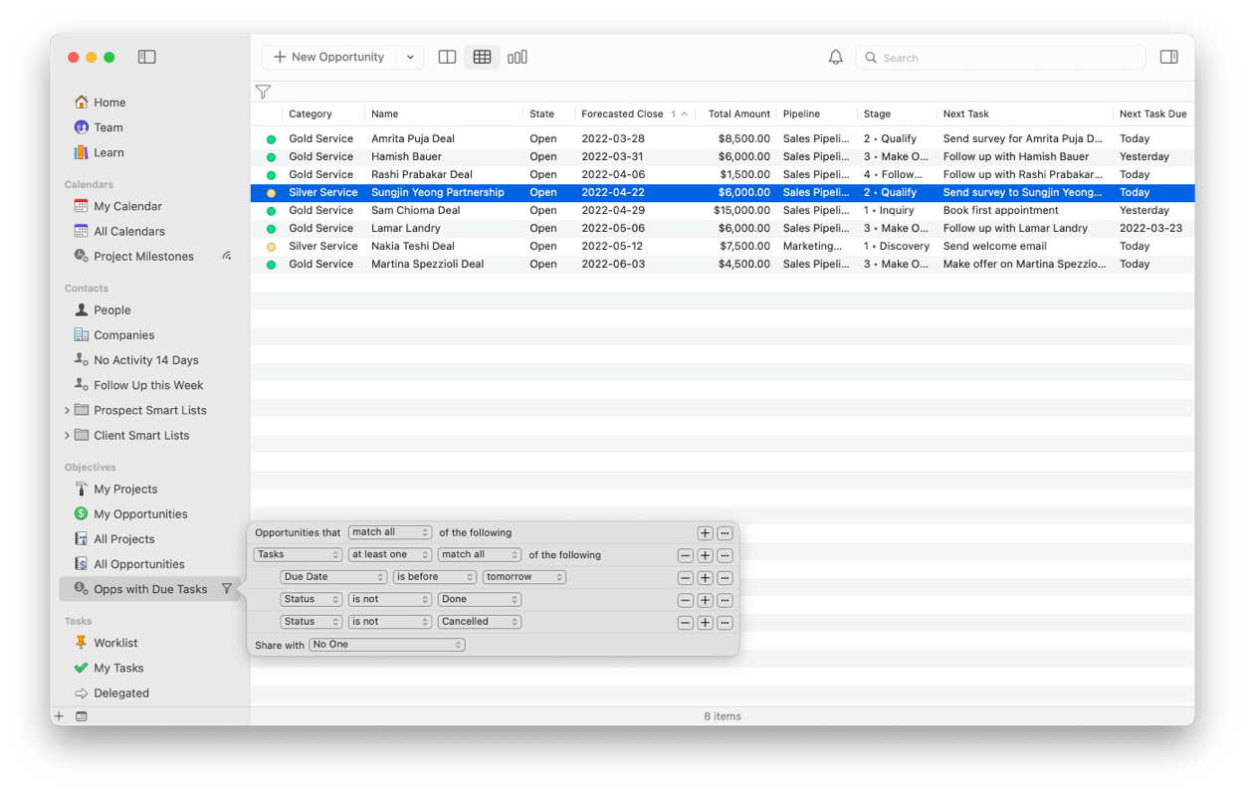Image resolution: width=1245 pixels, height=793 pixels.
Task: Toggle the right inspector panel
Action: pos(1169,57)
